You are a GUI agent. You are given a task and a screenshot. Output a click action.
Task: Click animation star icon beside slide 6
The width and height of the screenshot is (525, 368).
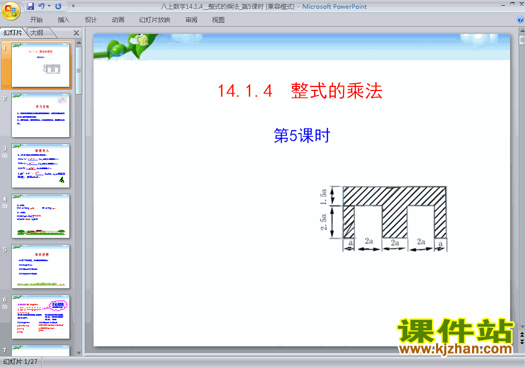click(5, 306)
